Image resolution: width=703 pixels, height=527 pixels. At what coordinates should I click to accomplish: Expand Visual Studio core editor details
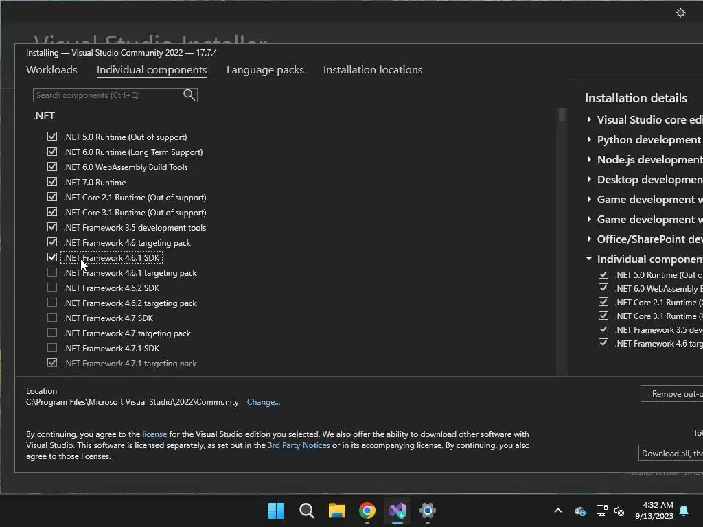pos(589,119)
